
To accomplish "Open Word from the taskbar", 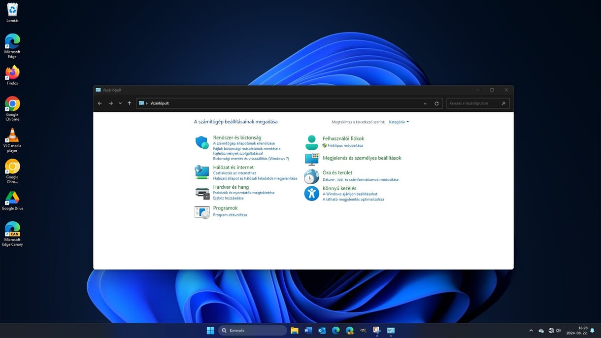I will pyautogui.click(x=308, y=331).
